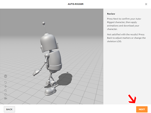The height and width of the screenshot is (113, 151).
Task: Click the red arrow pointing at NEXT
Action: pos(132,99)
